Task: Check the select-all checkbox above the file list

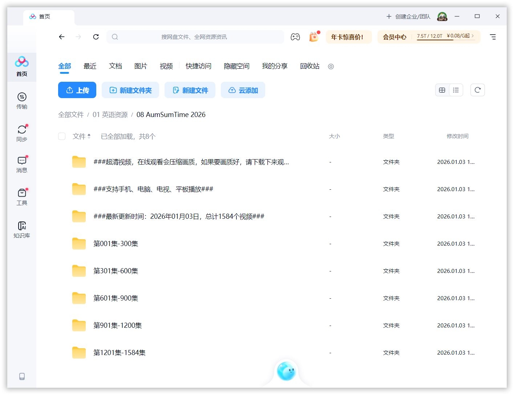Action: point(62,136)
